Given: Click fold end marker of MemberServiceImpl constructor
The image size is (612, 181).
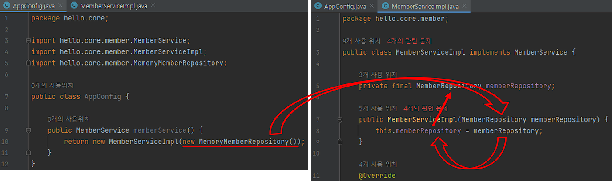Looking at the screenshot, I should tap(340, 142).
